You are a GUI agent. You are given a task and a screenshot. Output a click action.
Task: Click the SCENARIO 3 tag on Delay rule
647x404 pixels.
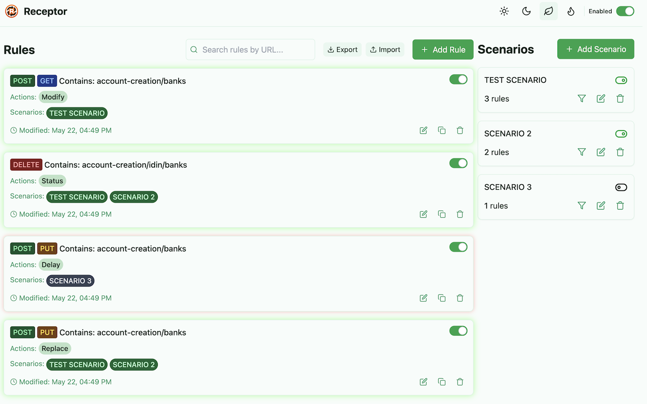tap(70, 281)
